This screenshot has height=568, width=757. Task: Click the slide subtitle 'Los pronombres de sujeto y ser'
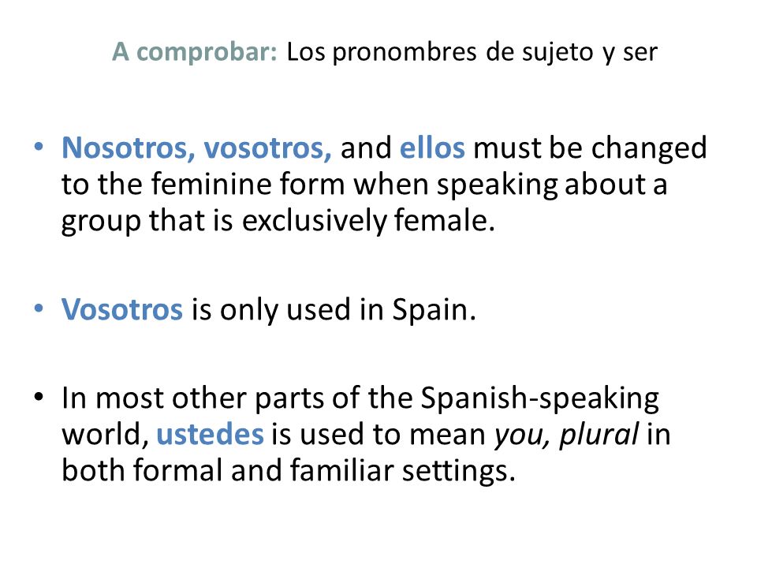[x=472, y=53]
